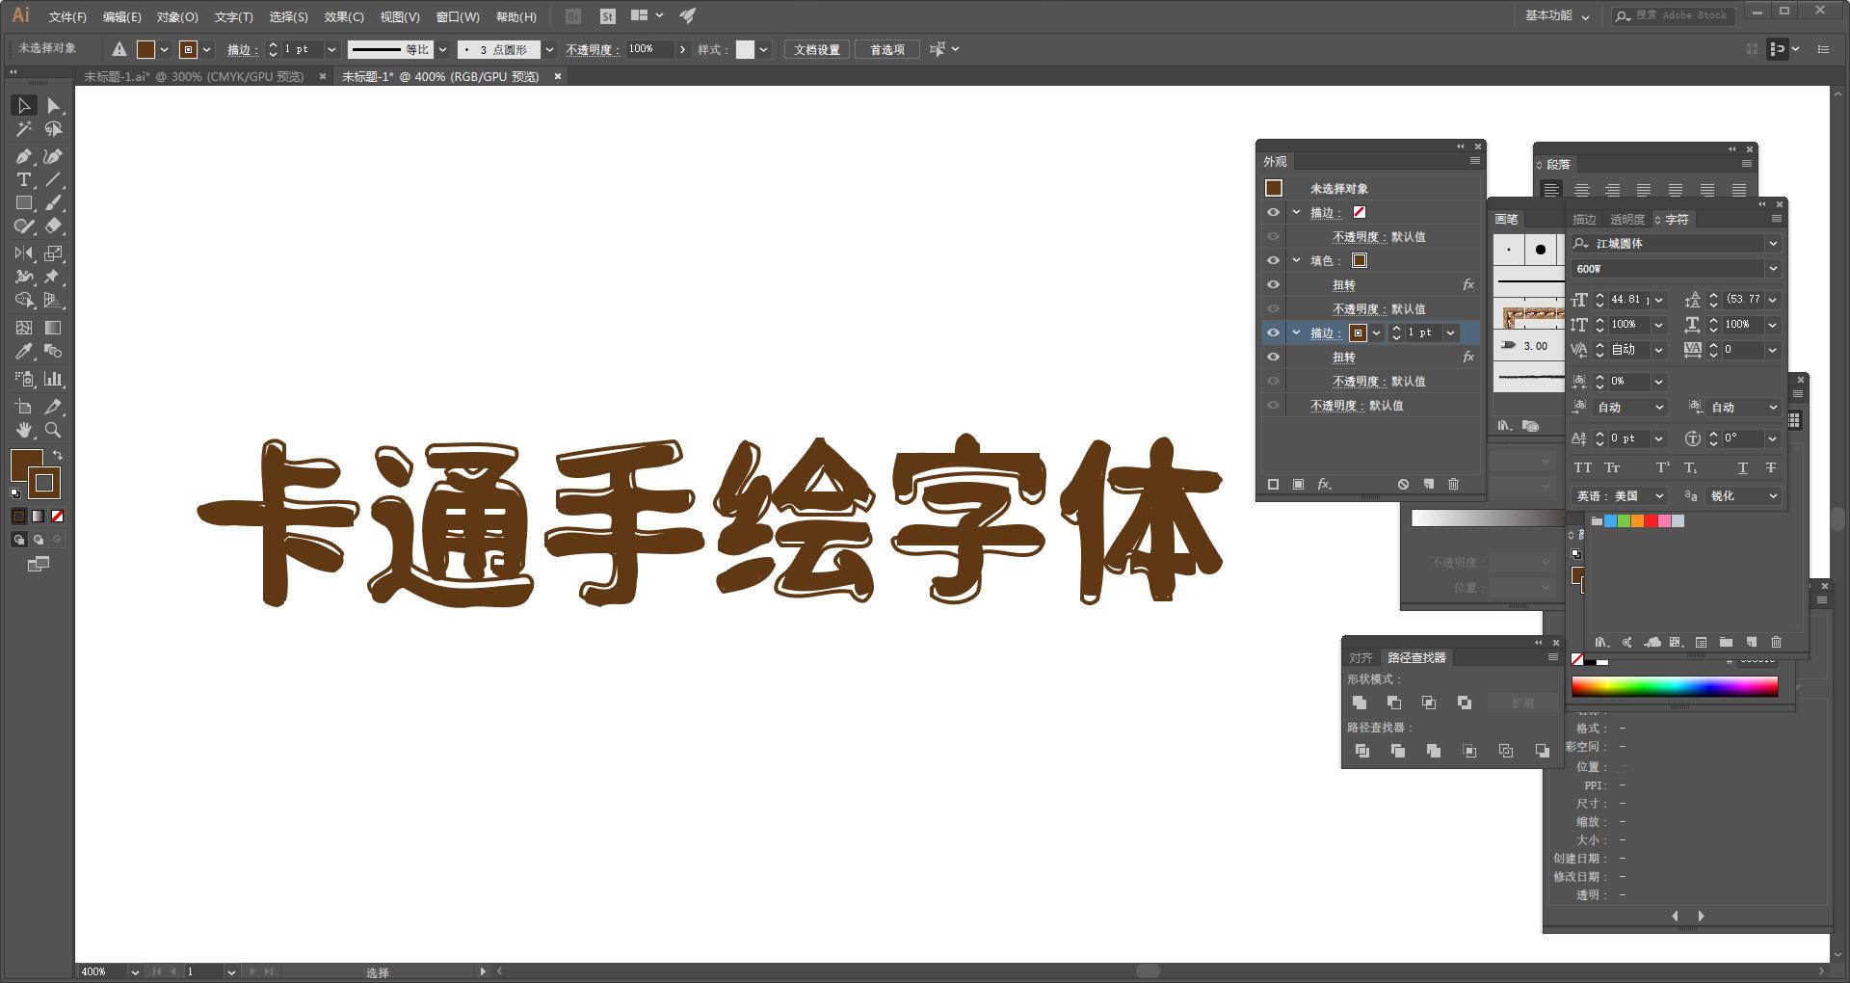Hide the top 描边 row in the 外观 panel
This screenshot has width=1850, height=983.
(x=1274, y=212)
